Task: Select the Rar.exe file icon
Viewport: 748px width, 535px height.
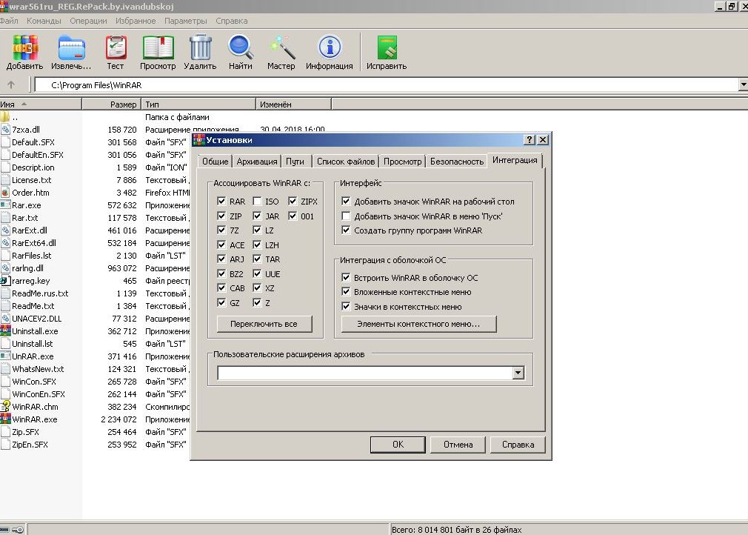Action: tap(5, 205)
